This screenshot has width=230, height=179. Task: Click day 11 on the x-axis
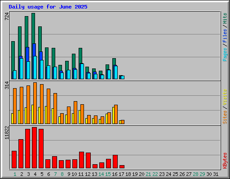pos(81,174)
